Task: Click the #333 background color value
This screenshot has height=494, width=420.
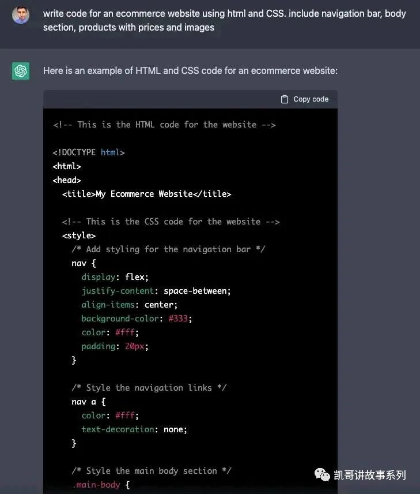Action: [178, 319]
